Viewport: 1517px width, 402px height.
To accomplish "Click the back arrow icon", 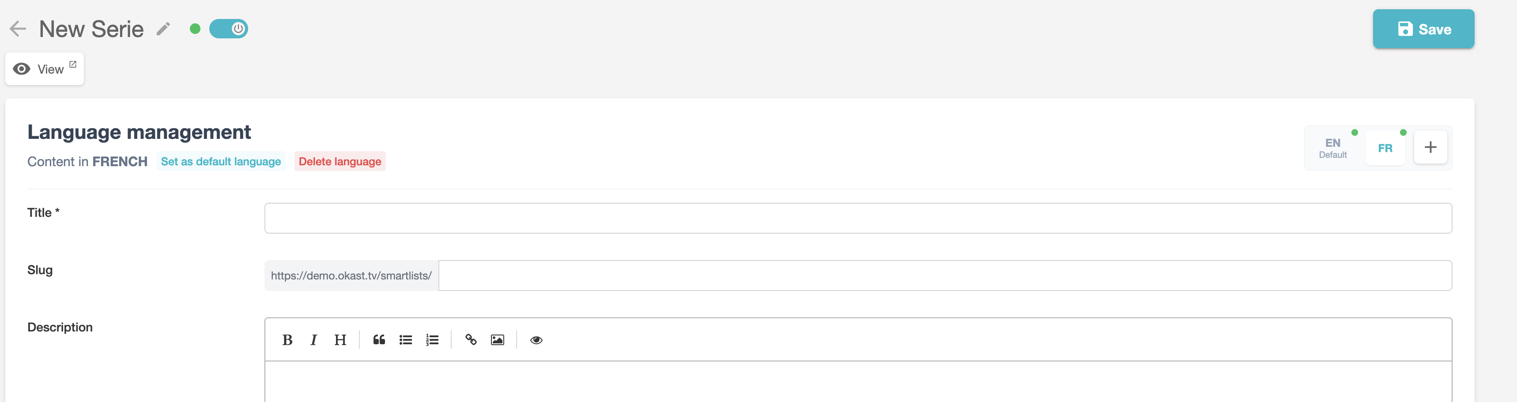I will pos(18,29).
